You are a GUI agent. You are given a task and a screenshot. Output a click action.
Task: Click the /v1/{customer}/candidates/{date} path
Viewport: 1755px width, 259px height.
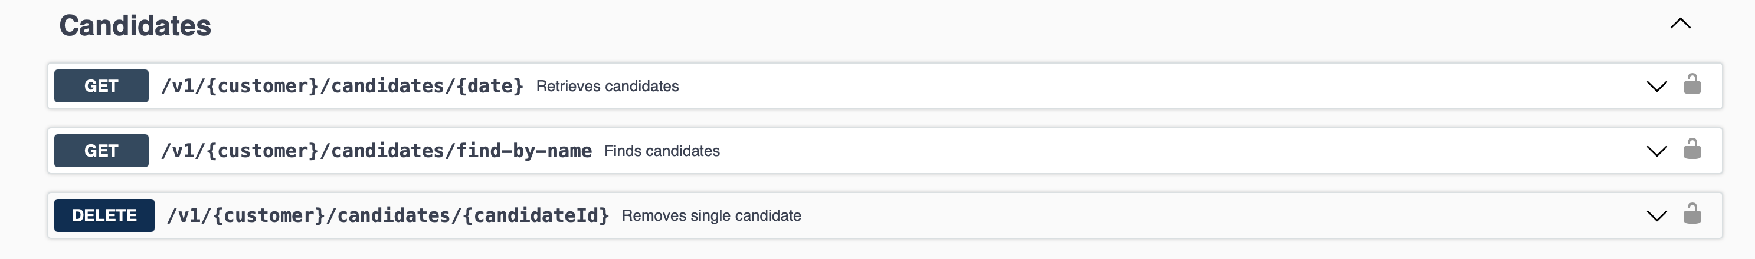(x=342, y=87)
